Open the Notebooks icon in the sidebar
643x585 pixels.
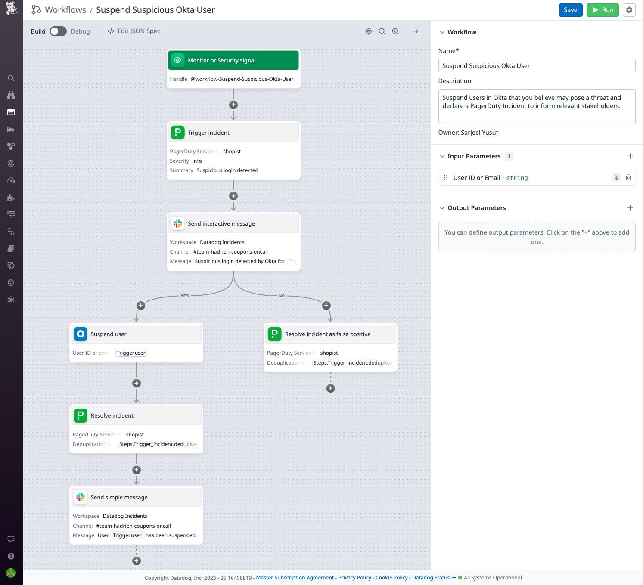[x=11, y=248]
